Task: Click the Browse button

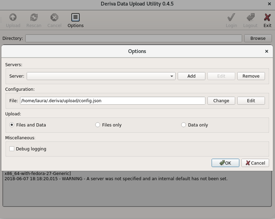Action: pyautogui.click(x=258, y=38)
